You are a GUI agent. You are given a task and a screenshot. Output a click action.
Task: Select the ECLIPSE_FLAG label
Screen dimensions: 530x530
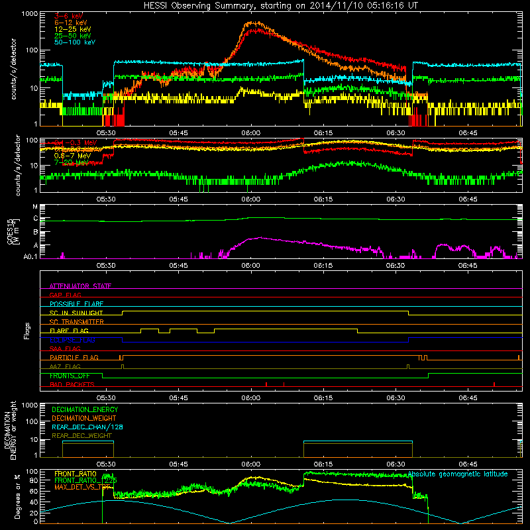click(72, 340)
